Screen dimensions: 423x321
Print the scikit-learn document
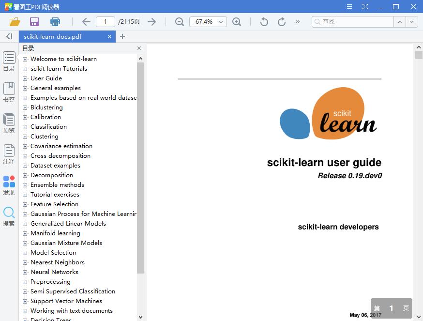click(x=55, y=22)
